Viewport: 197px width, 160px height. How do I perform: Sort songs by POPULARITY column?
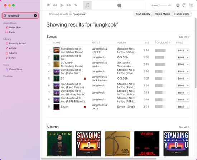click(x=162, y=43)
